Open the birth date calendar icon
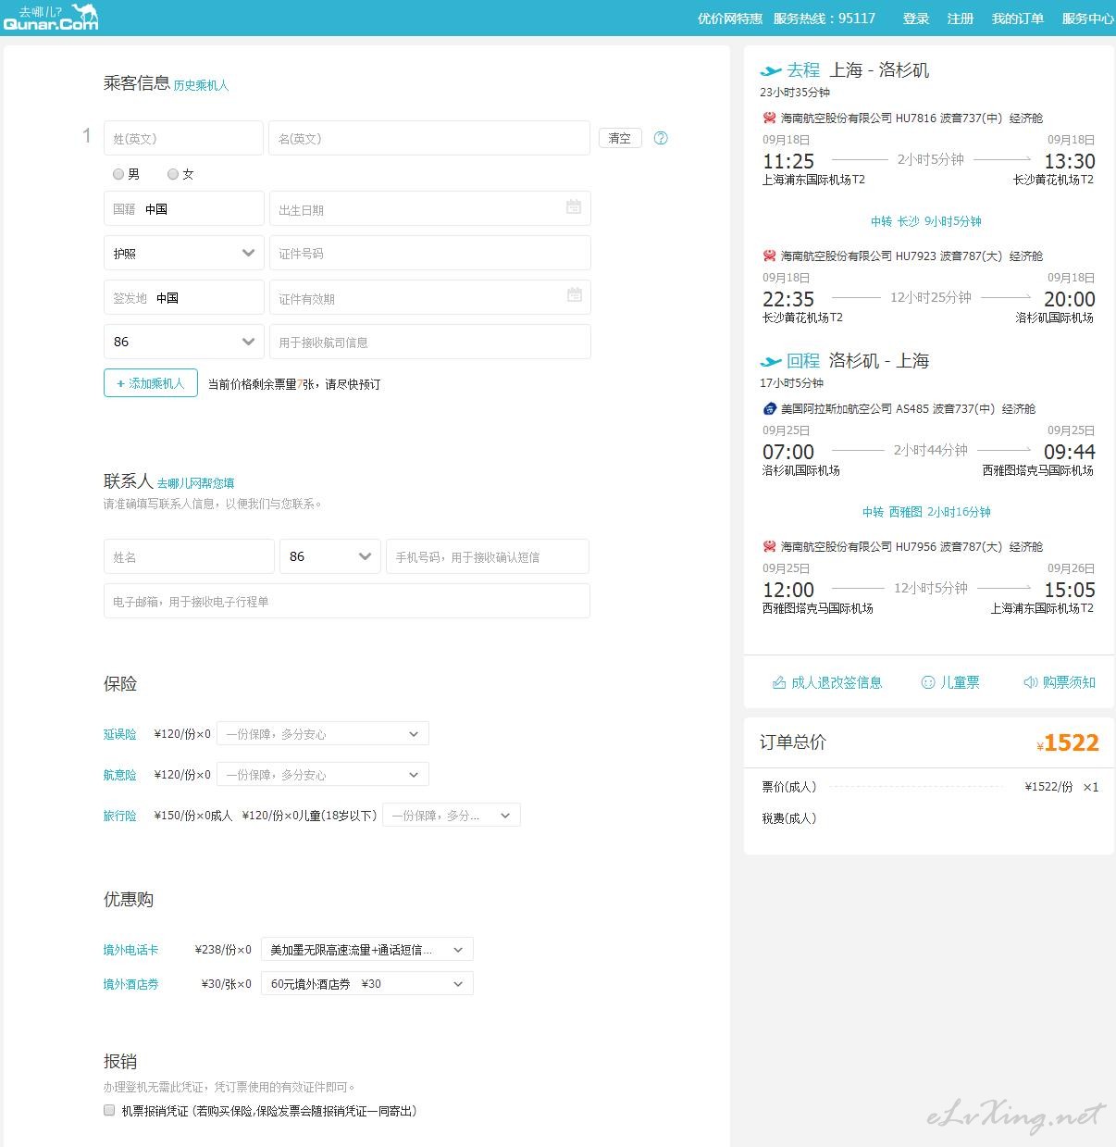This screenshot has width=1116, height=1147. coord(574,207)
